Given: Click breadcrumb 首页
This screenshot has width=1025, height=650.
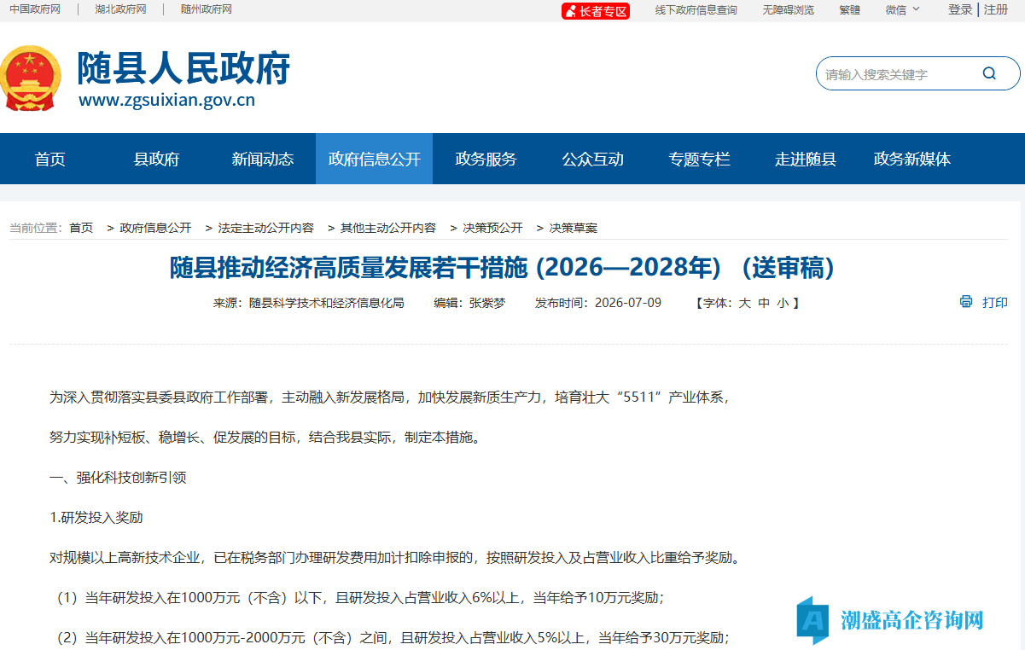Looking at the screenshot, I should 81,228.
